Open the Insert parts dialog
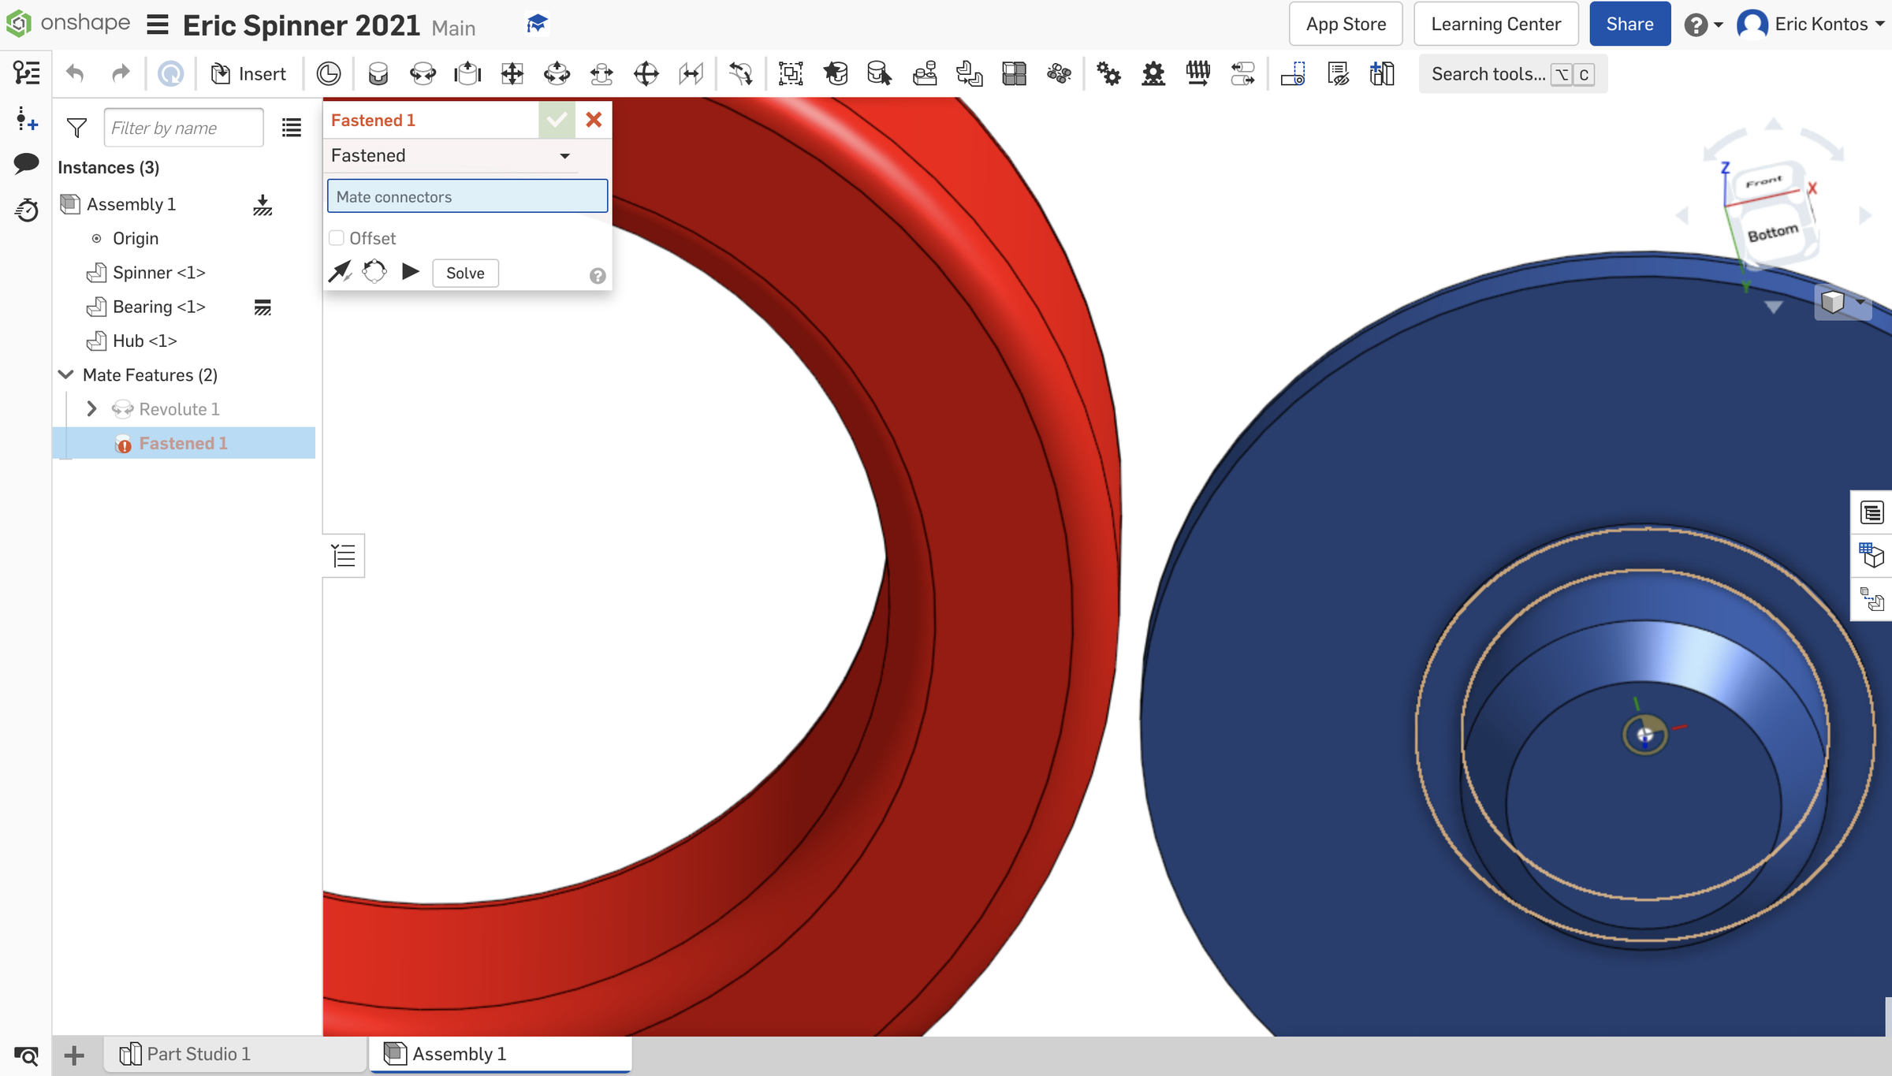Image resolution: width=1892 pixels, height=1076 pixels. [x=248, y=73]
